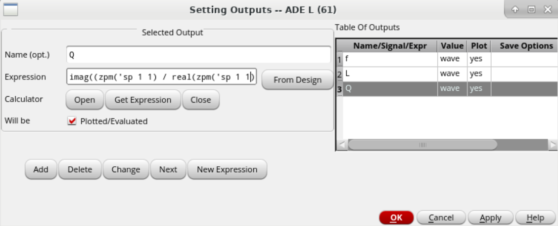Open the window menu icon in title bar

pos(10,9)
